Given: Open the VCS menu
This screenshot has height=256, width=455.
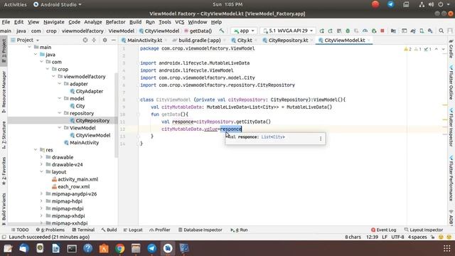Looking at the screenshot, I should [x=179, y=22].
